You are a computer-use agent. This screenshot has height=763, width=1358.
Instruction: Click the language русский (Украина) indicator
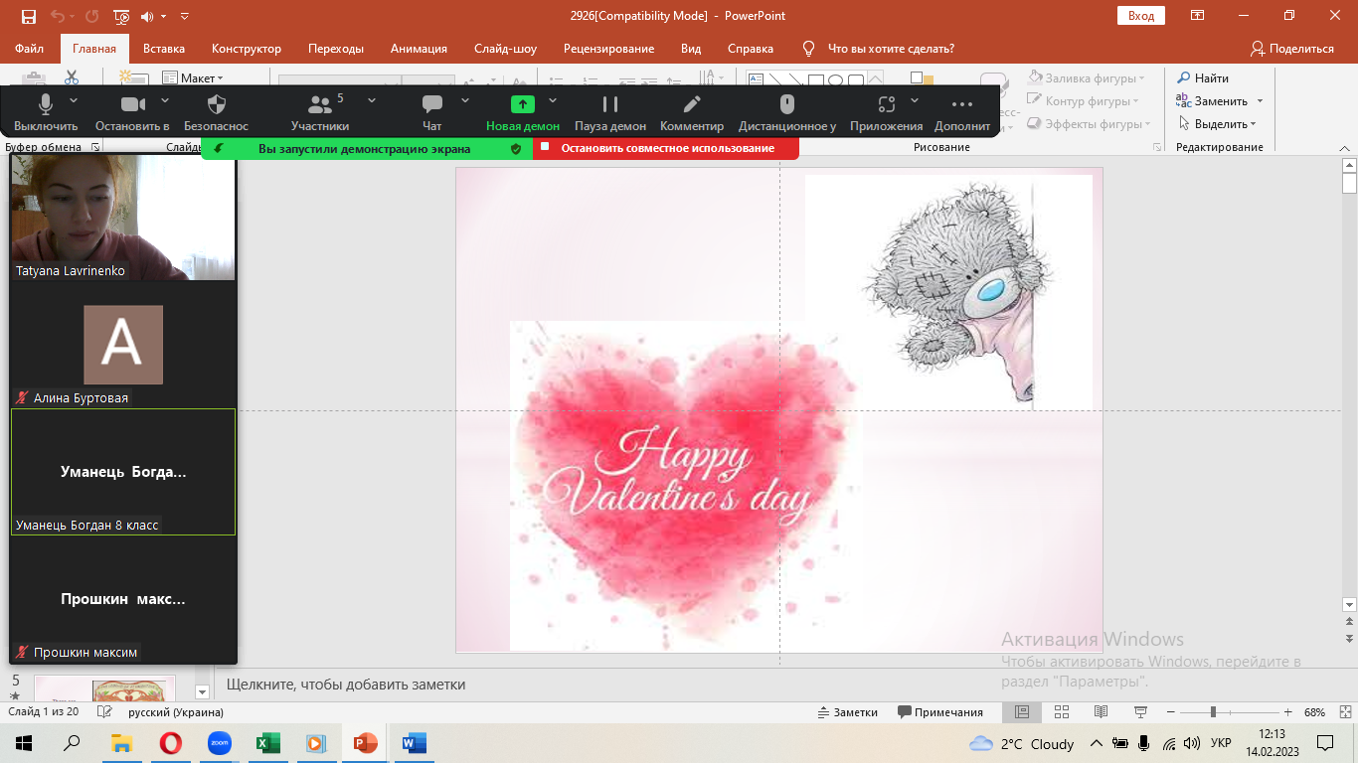[x=176, y=712]
